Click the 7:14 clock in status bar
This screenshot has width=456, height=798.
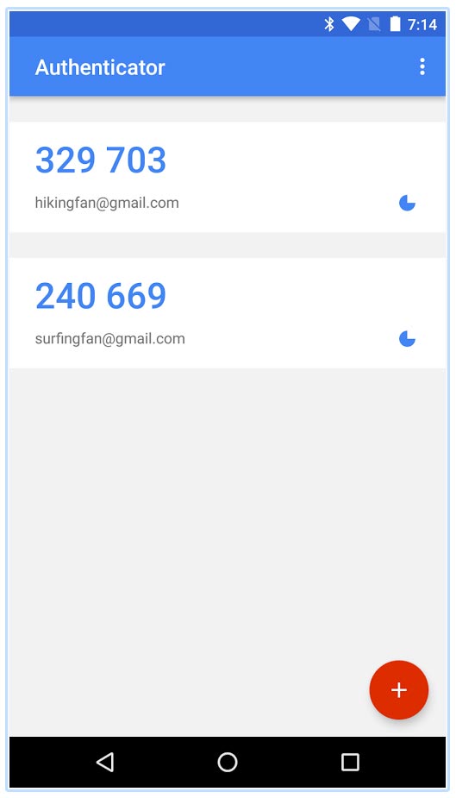(422, 24)
